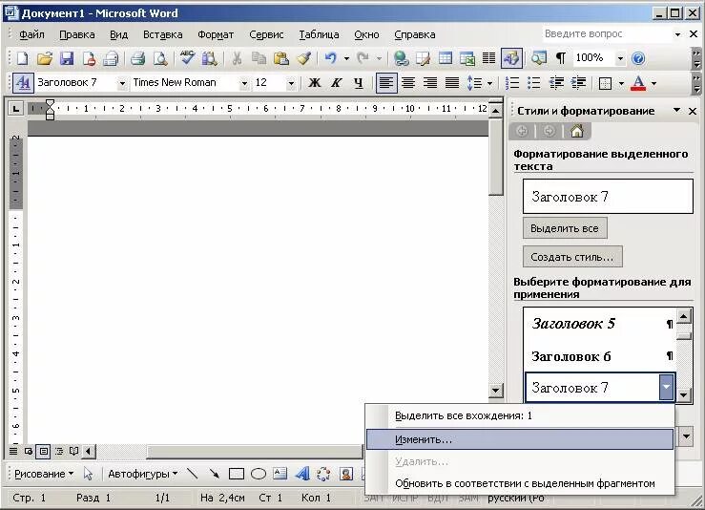
Task: Choose Изменить… from the context menu
Action: click(520, 439)
